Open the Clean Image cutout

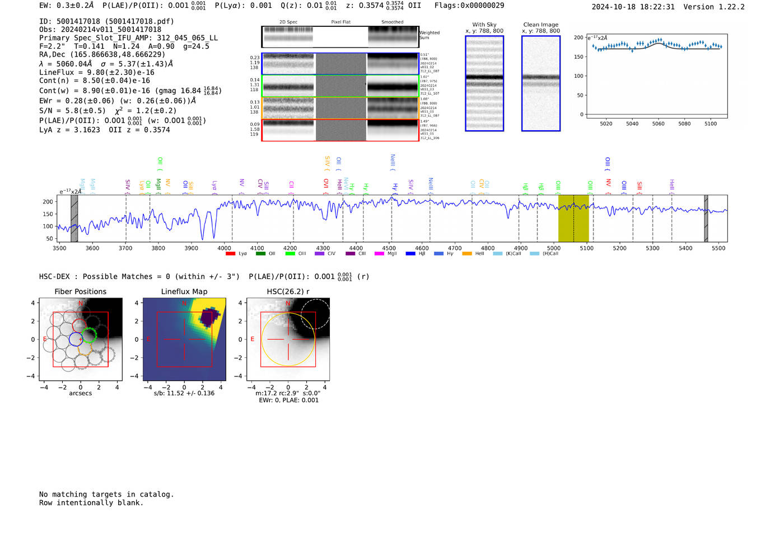click(541, 83)
